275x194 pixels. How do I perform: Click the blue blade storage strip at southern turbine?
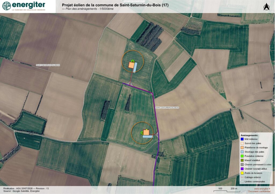[147, 136]
